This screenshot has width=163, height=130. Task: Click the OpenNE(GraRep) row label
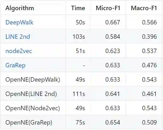(x=29, y=122)
